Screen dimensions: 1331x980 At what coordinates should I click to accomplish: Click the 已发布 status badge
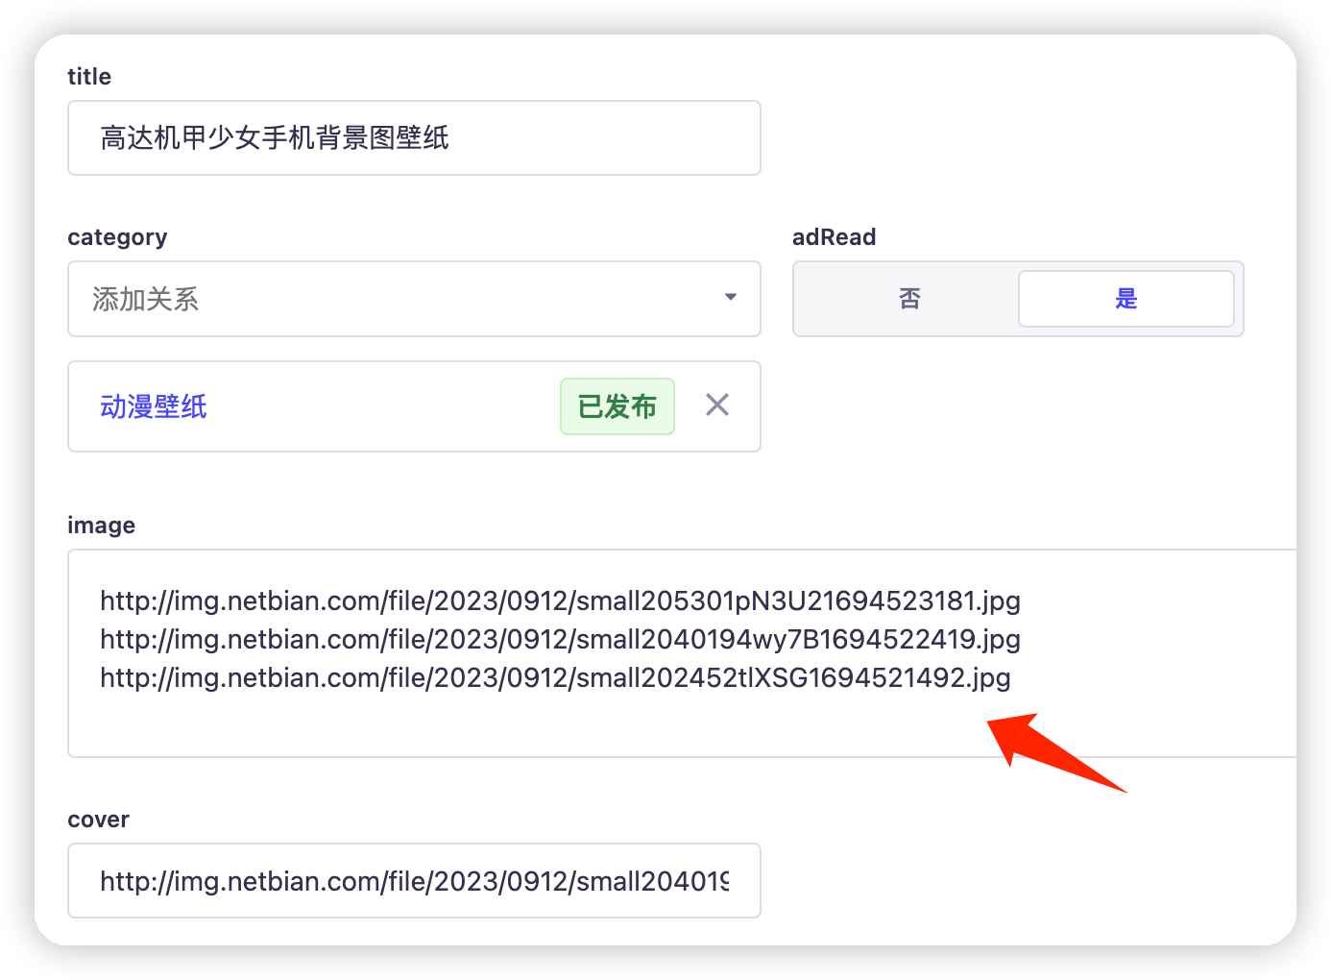tap(617, 406)
